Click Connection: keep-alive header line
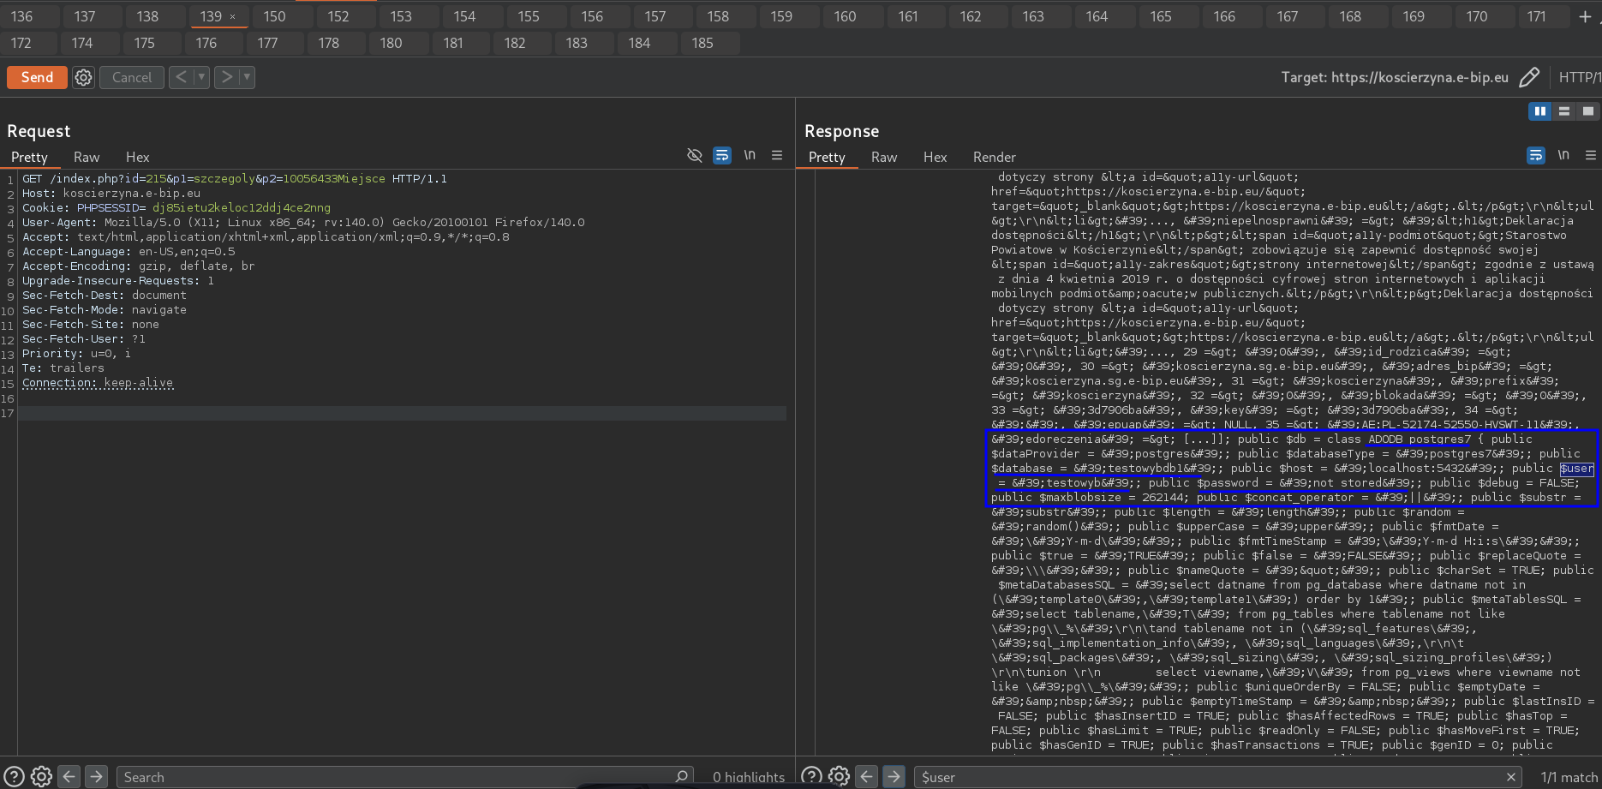 pos(98,383)
